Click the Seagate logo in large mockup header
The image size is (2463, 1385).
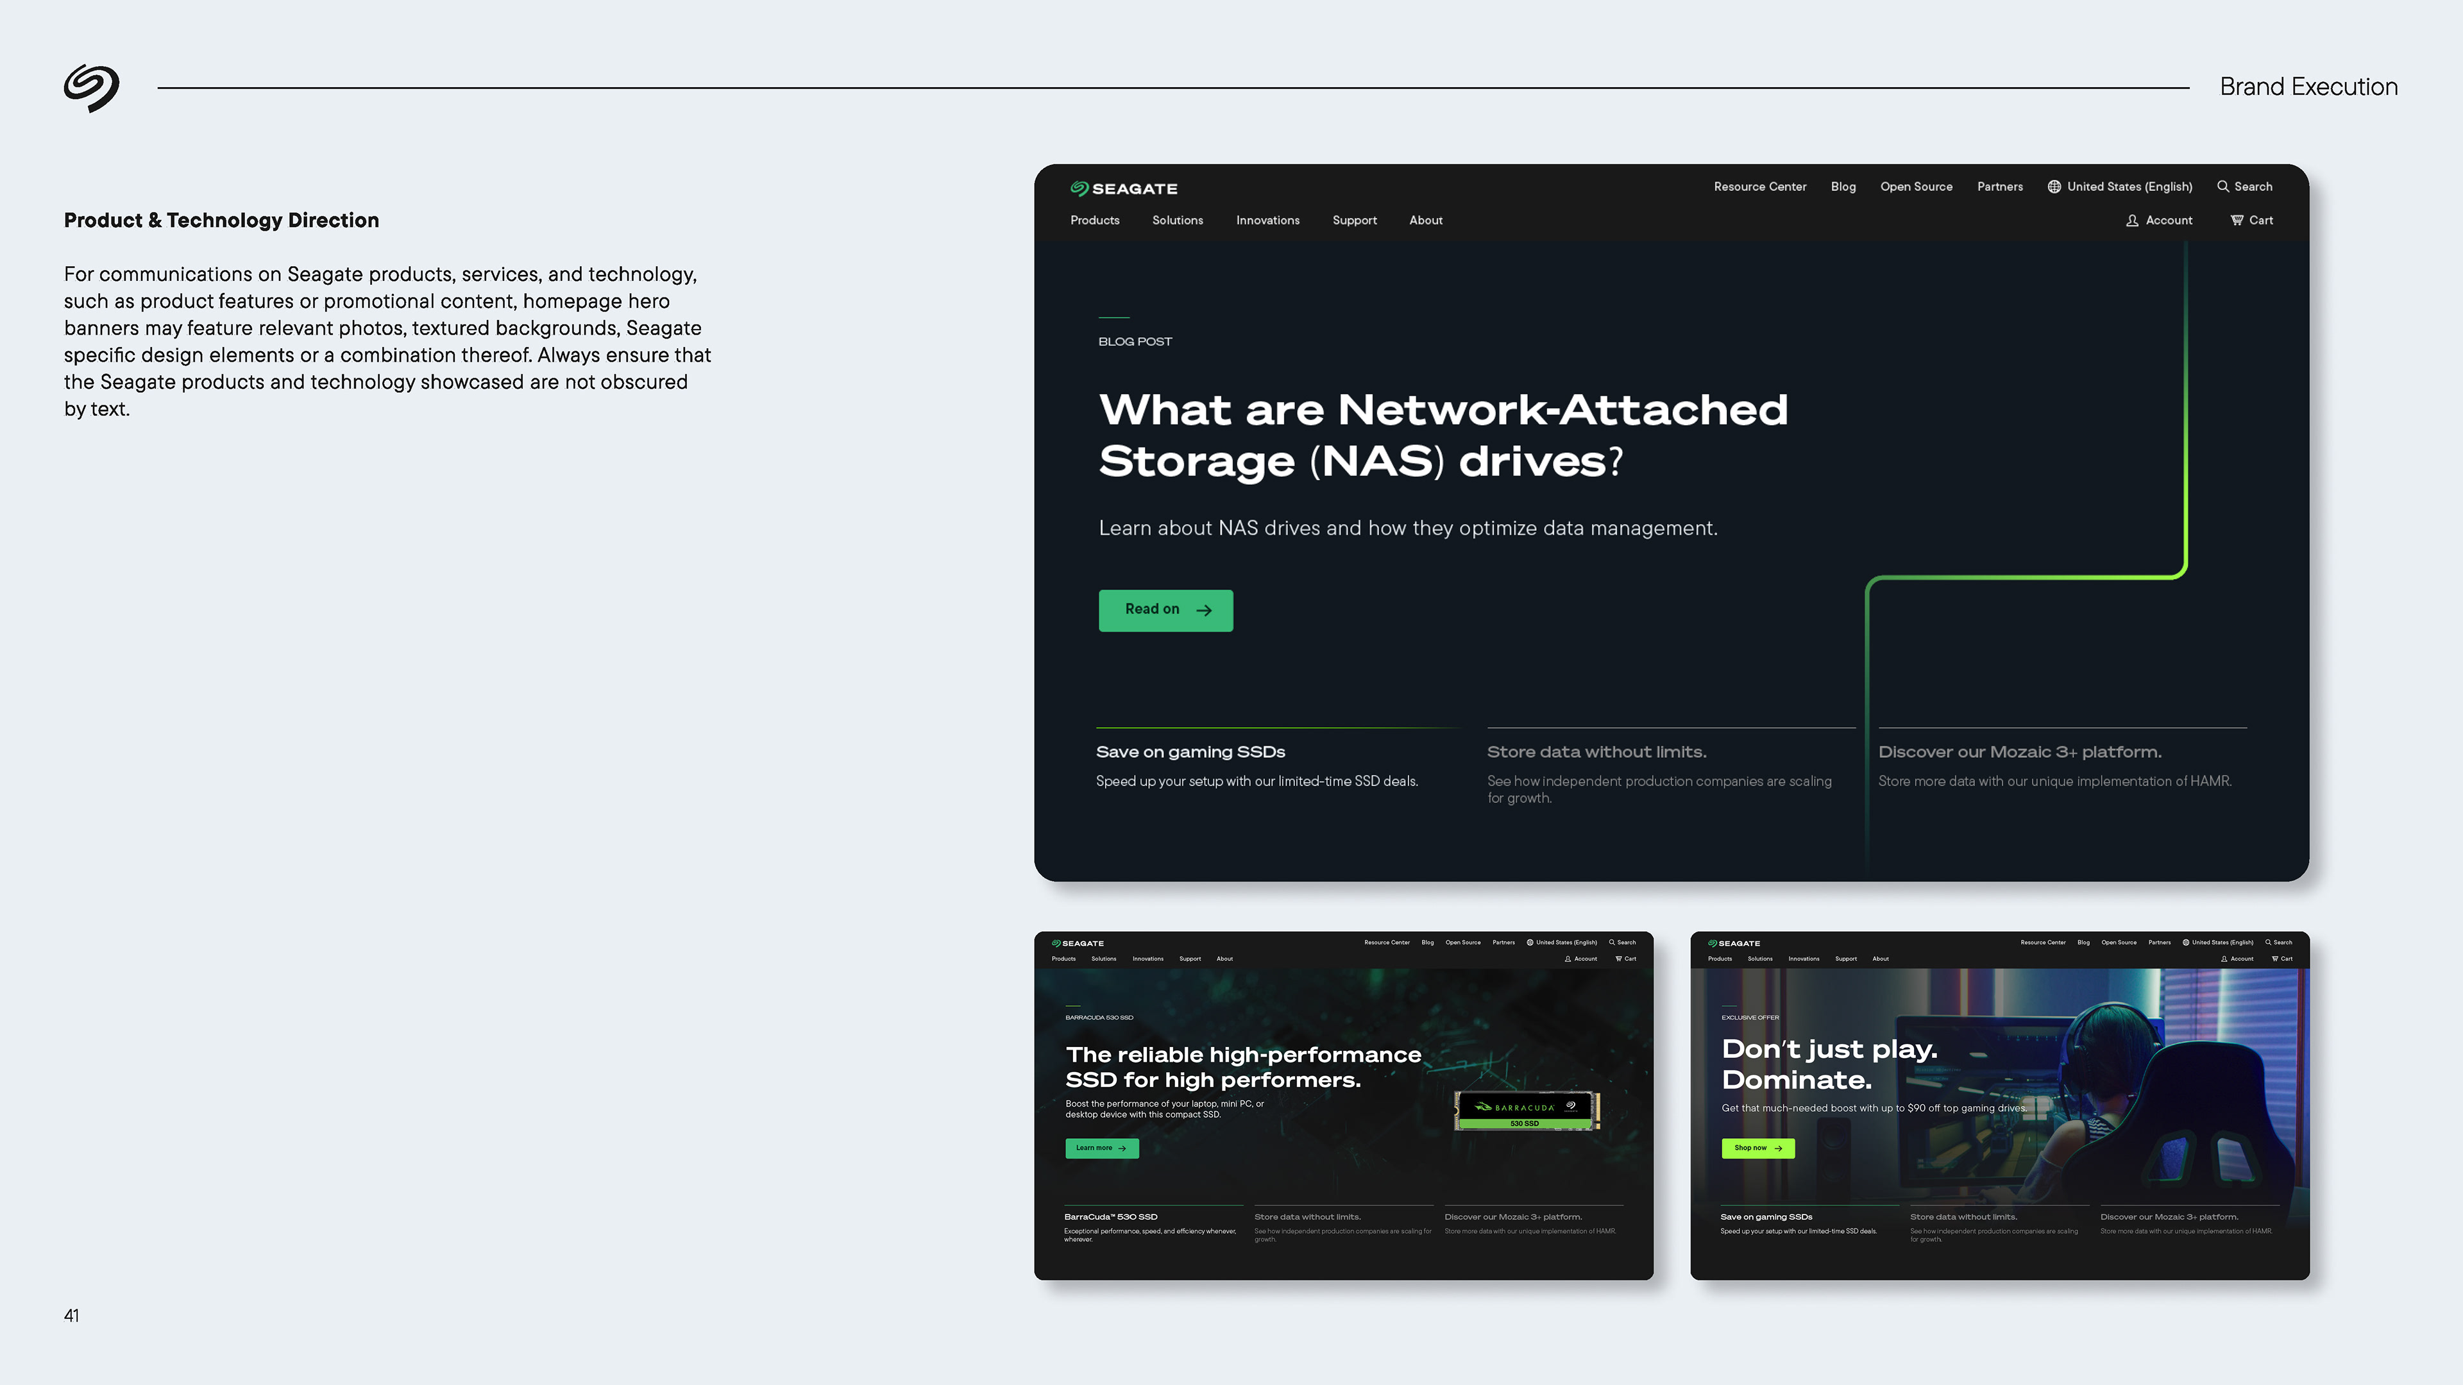click(x=1124, y=189)
